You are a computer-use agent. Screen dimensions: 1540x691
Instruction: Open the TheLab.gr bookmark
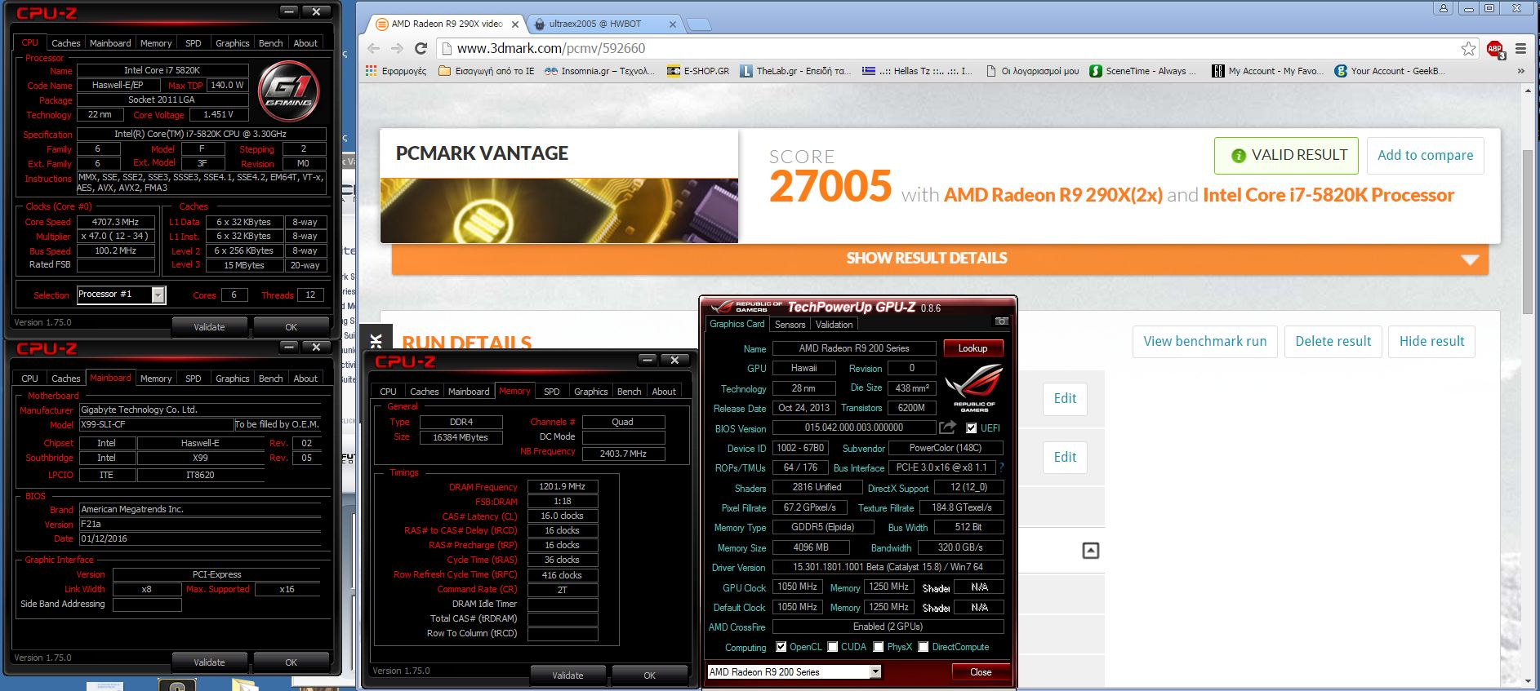[795, 71]
